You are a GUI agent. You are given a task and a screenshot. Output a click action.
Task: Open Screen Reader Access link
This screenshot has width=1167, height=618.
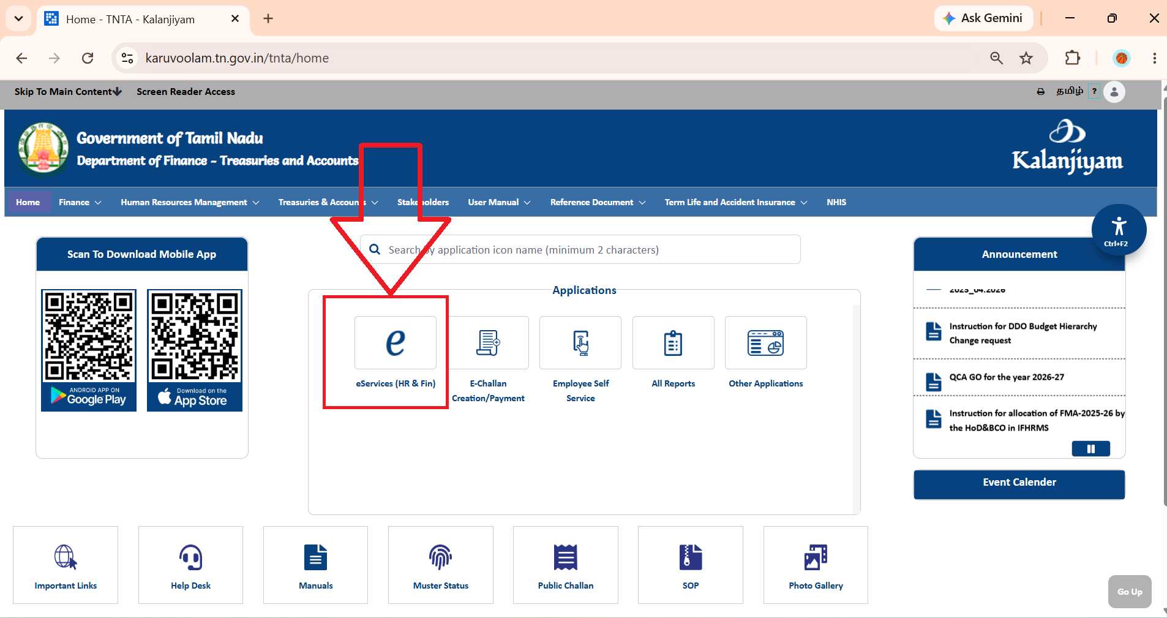[186, 91]
